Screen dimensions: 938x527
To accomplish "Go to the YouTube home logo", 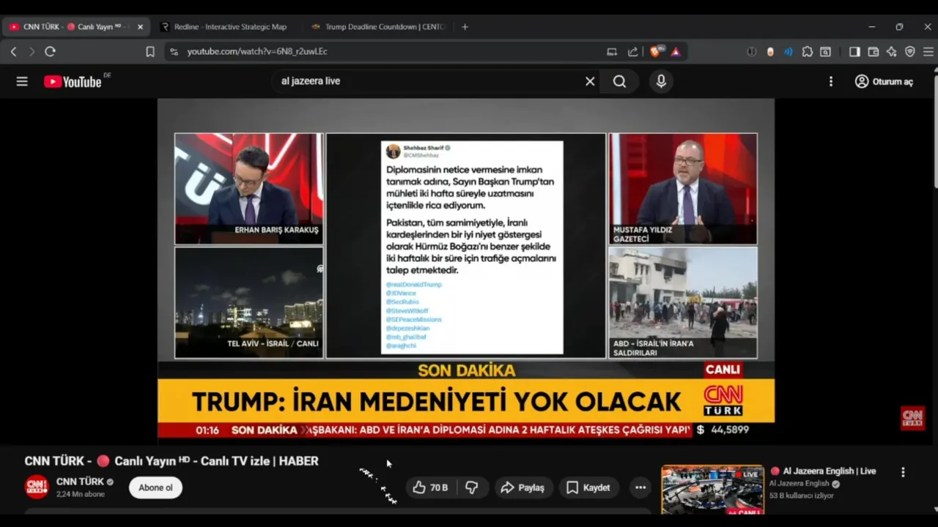I will click(x=73, y=81).
